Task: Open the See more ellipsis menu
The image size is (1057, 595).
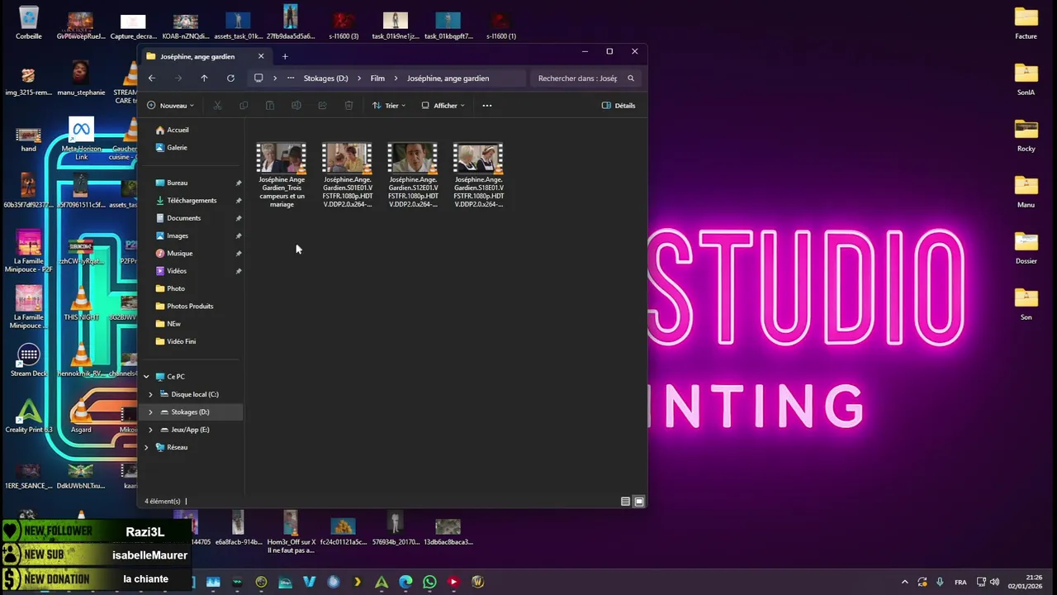Action: pos(487,106)
